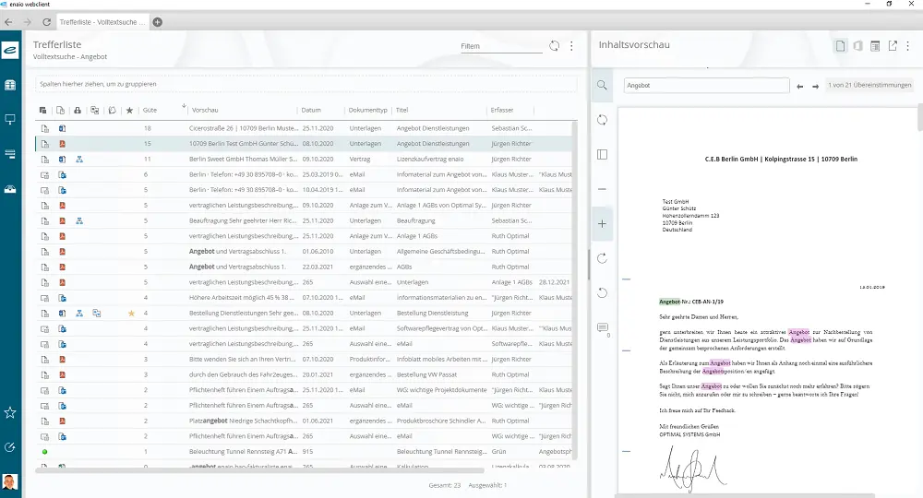Select the Bestellung VW Passat row
Viewport: 923px width, 498px height.
(x=303, y=375)
